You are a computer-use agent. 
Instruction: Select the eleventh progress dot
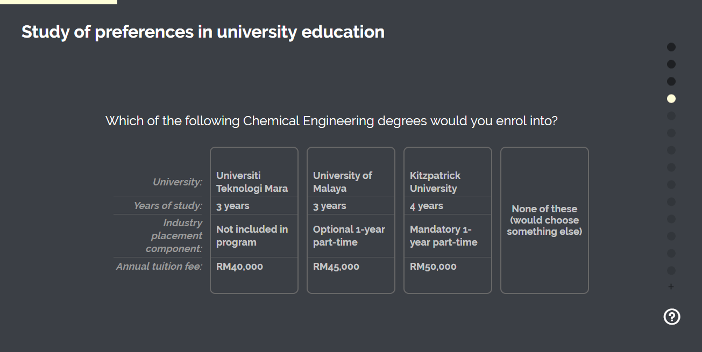tap(671, 219)
